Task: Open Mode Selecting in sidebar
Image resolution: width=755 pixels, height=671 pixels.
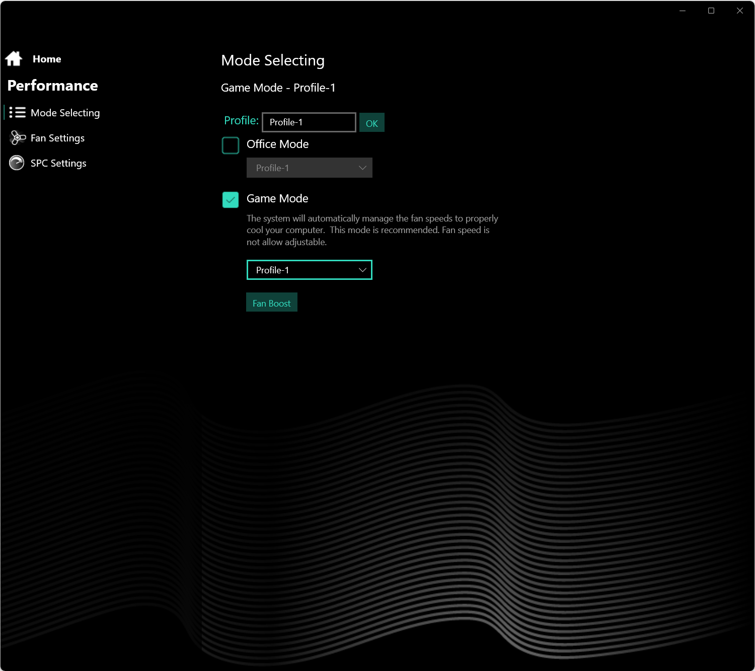Action: pos(65,113)
